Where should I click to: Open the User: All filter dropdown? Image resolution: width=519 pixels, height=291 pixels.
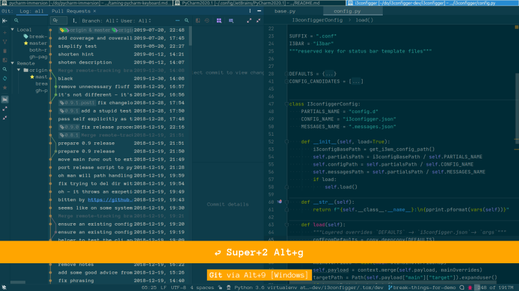[x=136, y=21]
